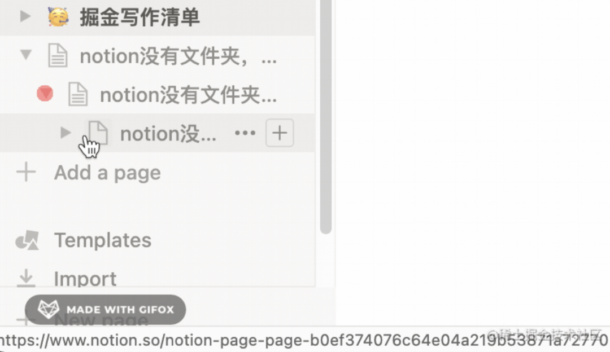Open the 掘金写作清单 page
Screen dimensions: 610x352
pyautogui.click(x=140, y=17)
